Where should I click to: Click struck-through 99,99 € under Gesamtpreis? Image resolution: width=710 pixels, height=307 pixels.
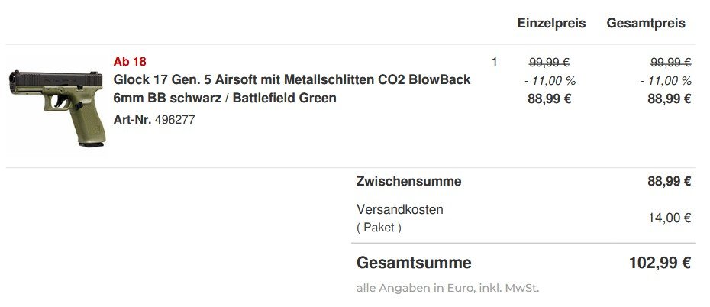[670, 63]
